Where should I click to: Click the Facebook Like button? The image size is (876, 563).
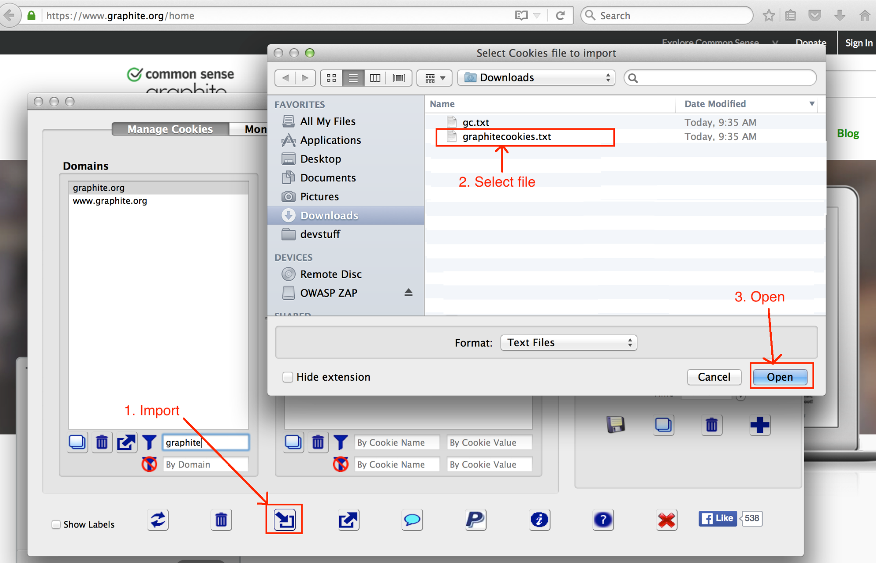[x=718, y=518]
